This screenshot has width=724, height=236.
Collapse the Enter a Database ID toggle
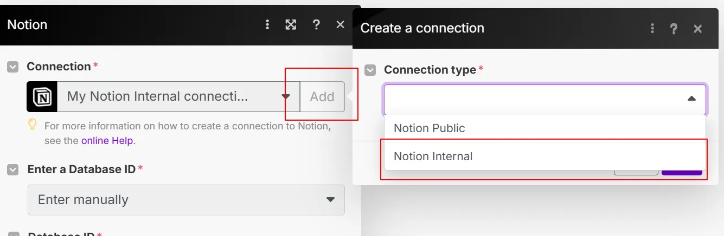tap(13, 169)
